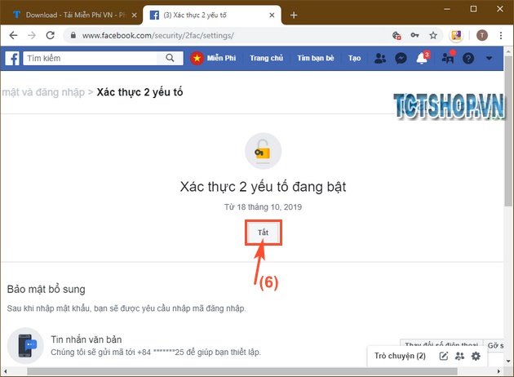514x377 pixels.
Task: Click the search magnifier button
Action: pos(170,58)
